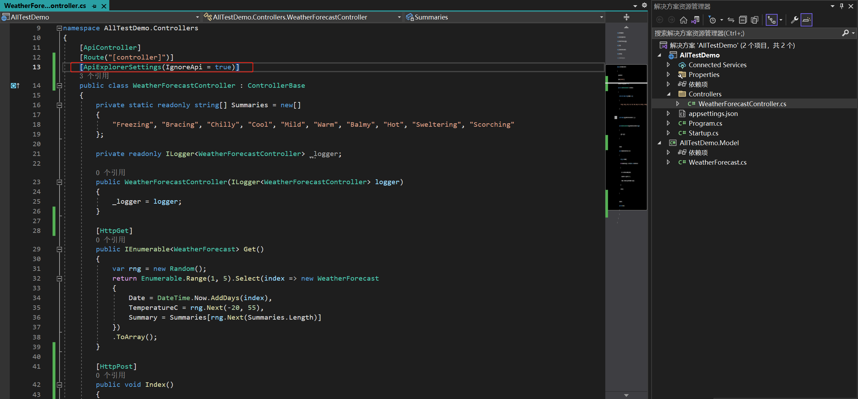This screenshot has width=858, height=399.
Task: Open Program.cs from Solution Explorer
Action: click(x=705, y=123)
